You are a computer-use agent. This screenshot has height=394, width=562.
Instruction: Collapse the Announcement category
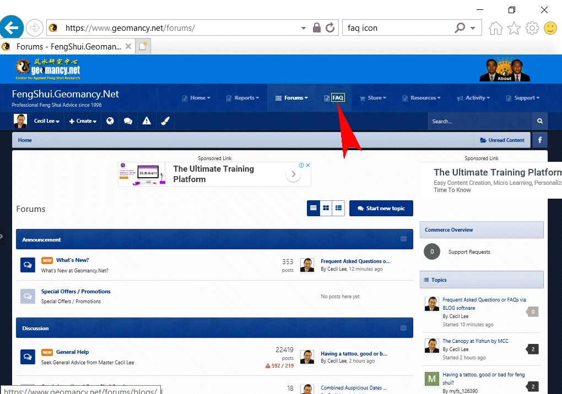coord(403,239)
